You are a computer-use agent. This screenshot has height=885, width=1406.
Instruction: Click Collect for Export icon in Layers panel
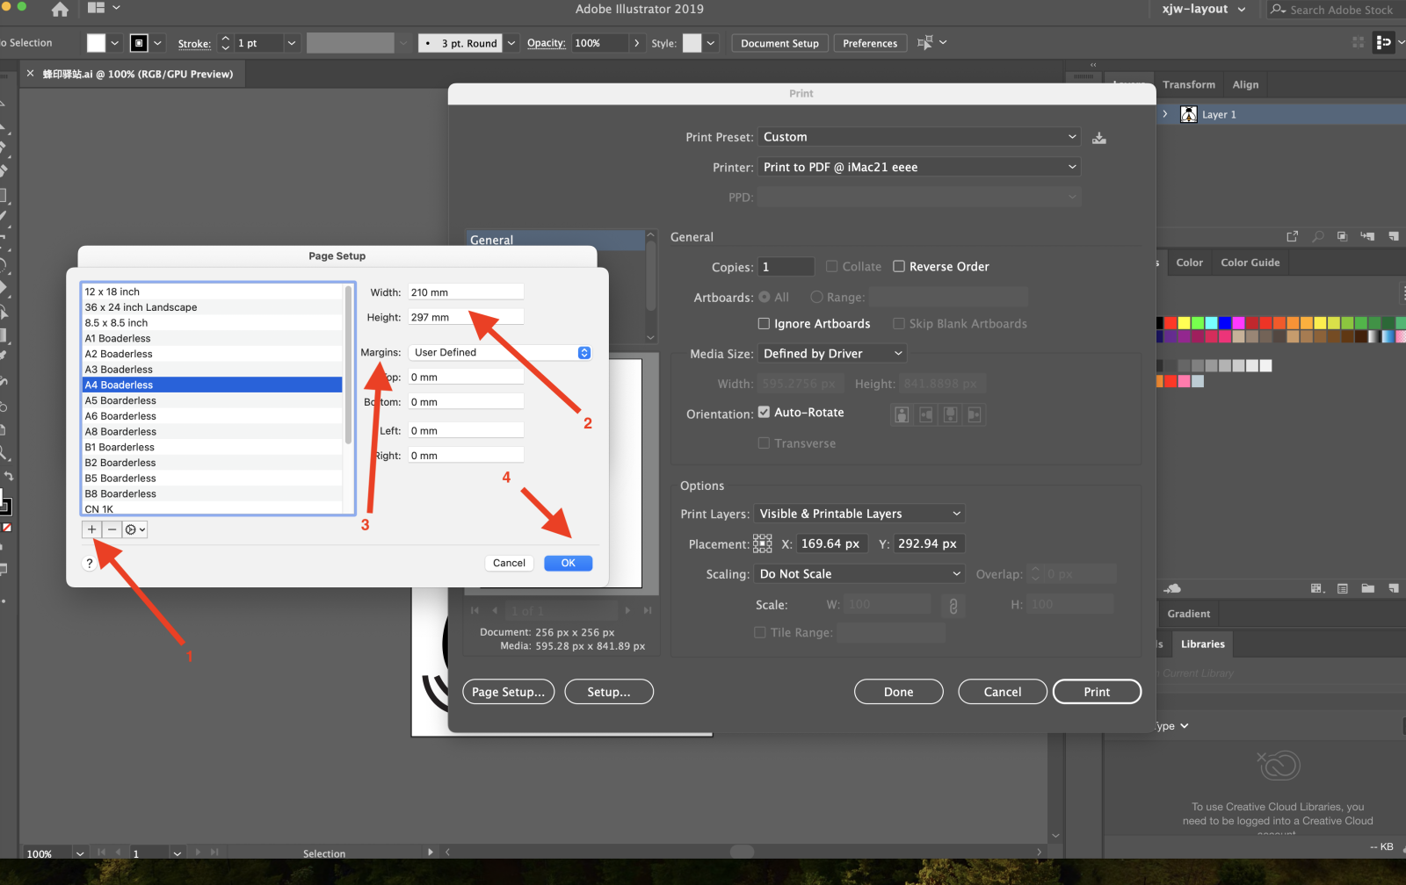[1293, 236]
